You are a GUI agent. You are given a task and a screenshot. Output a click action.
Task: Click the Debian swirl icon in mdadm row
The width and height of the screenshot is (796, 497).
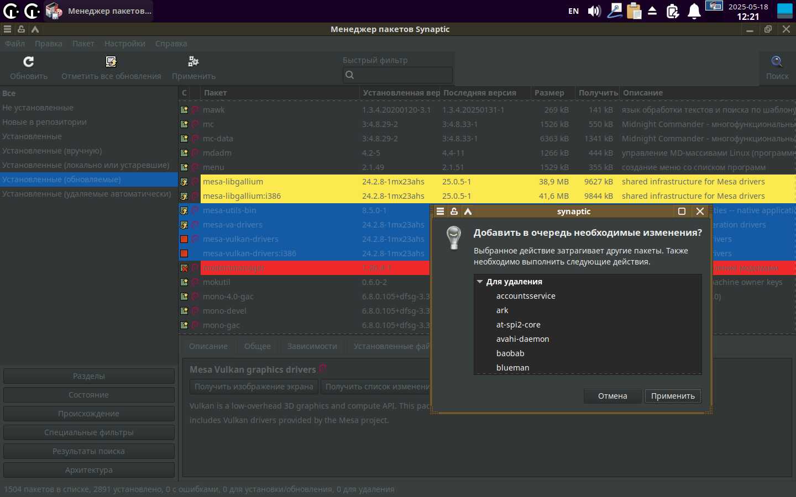coord(195,153)
